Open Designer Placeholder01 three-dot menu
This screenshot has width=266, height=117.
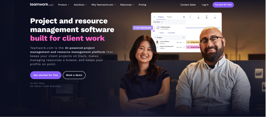[x=184, y=47]
